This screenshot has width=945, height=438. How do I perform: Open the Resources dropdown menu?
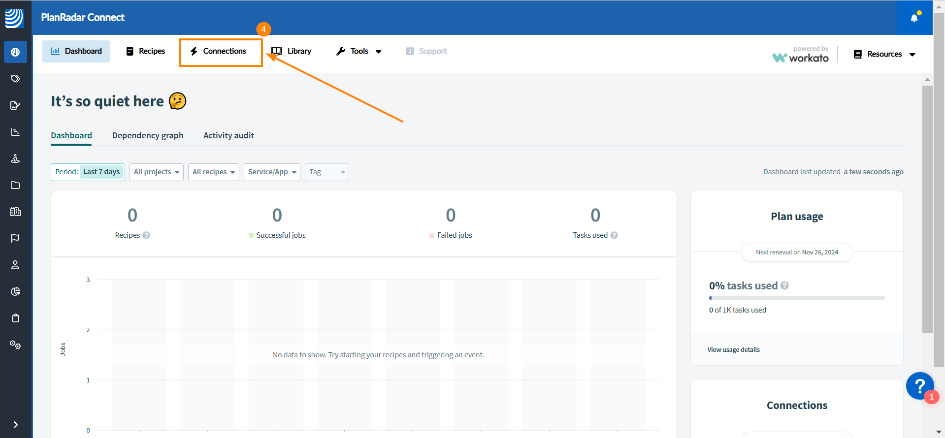tap(884, 54)
